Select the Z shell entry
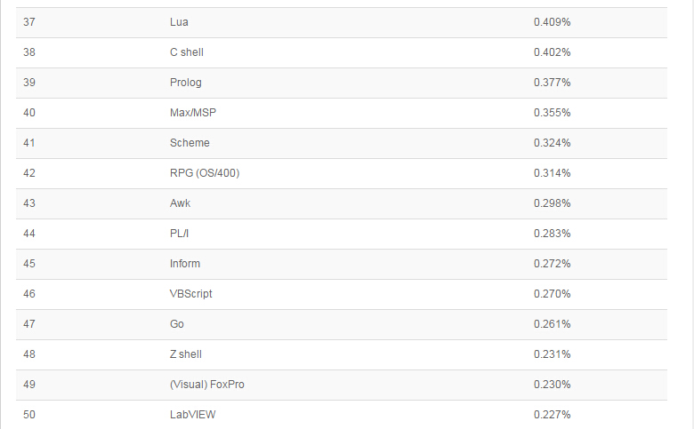 click(185, 354)
